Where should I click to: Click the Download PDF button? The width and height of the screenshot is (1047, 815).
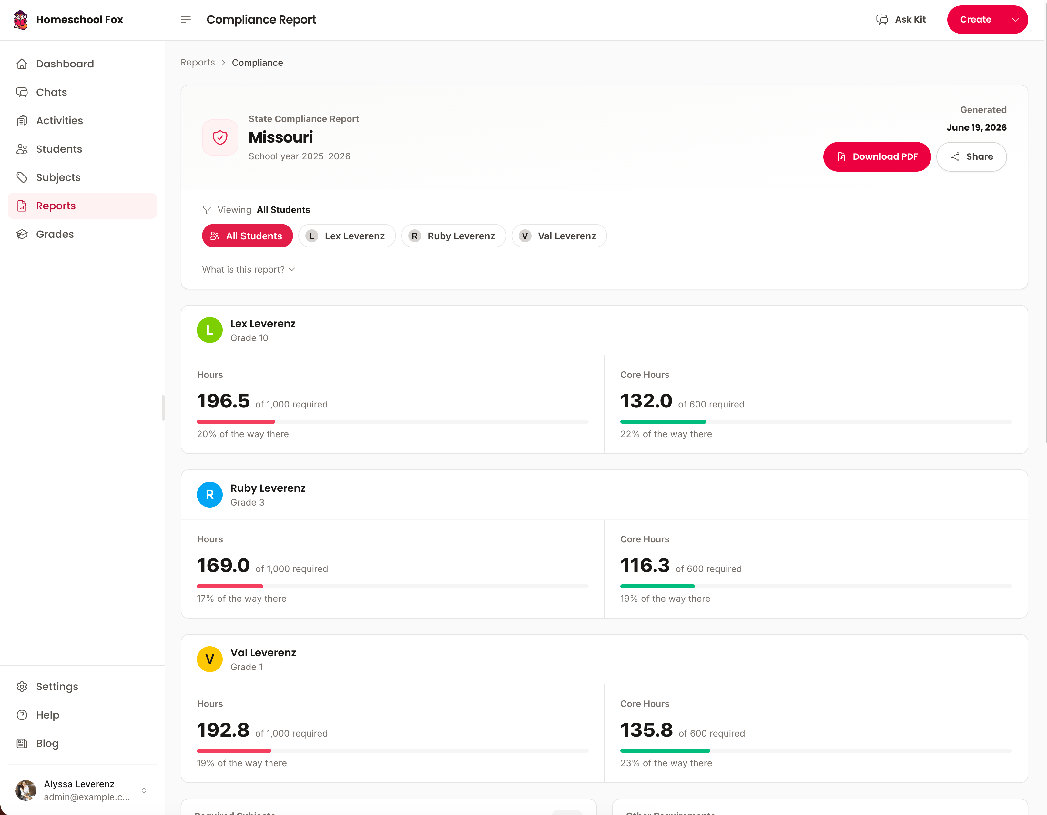[877, 157]
